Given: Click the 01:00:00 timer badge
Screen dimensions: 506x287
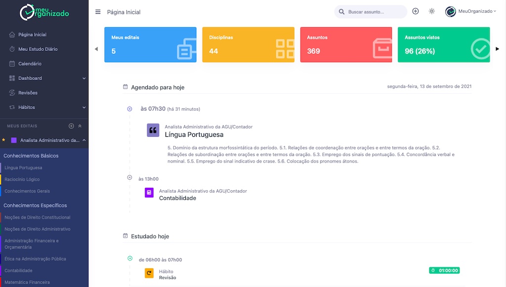Looking at the screenshot, I should click(444, 270).
